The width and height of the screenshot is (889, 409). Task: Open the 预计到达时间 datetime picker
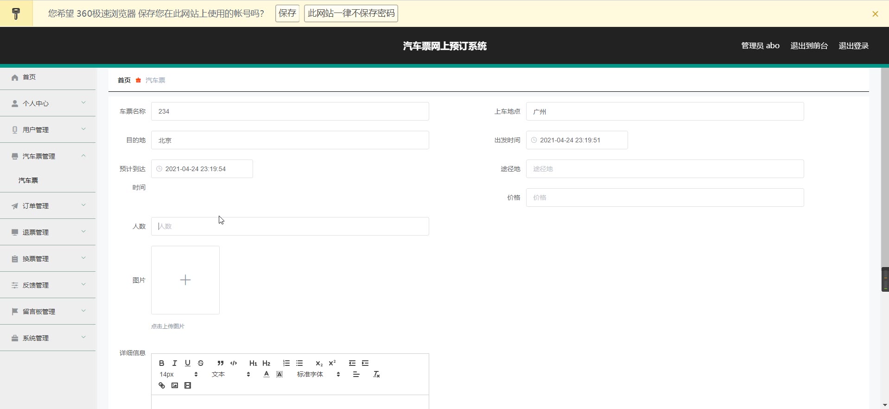(202, 169)
